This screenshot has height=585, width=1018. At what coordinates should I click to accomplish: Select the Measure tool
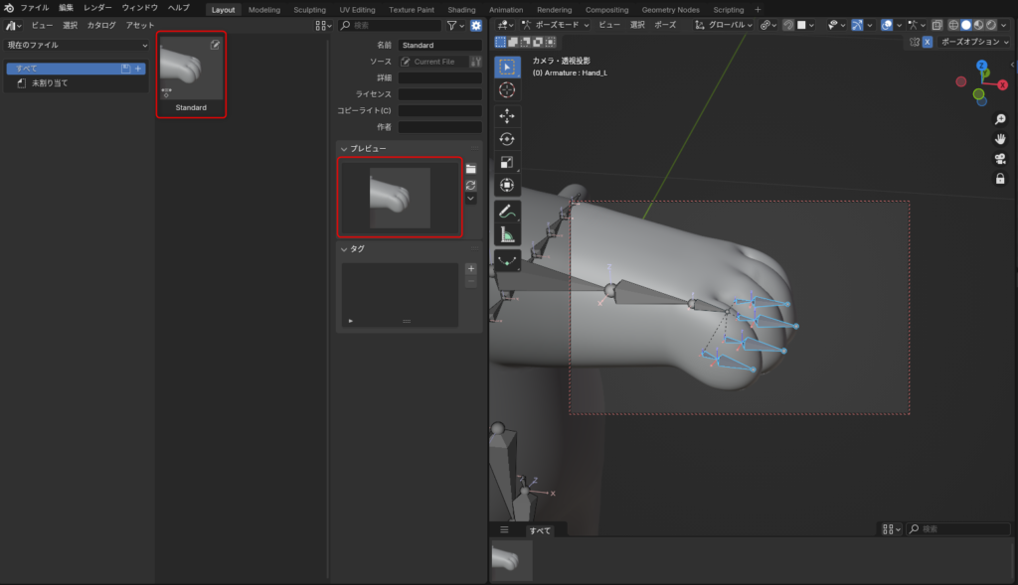(x=507, y=234)
